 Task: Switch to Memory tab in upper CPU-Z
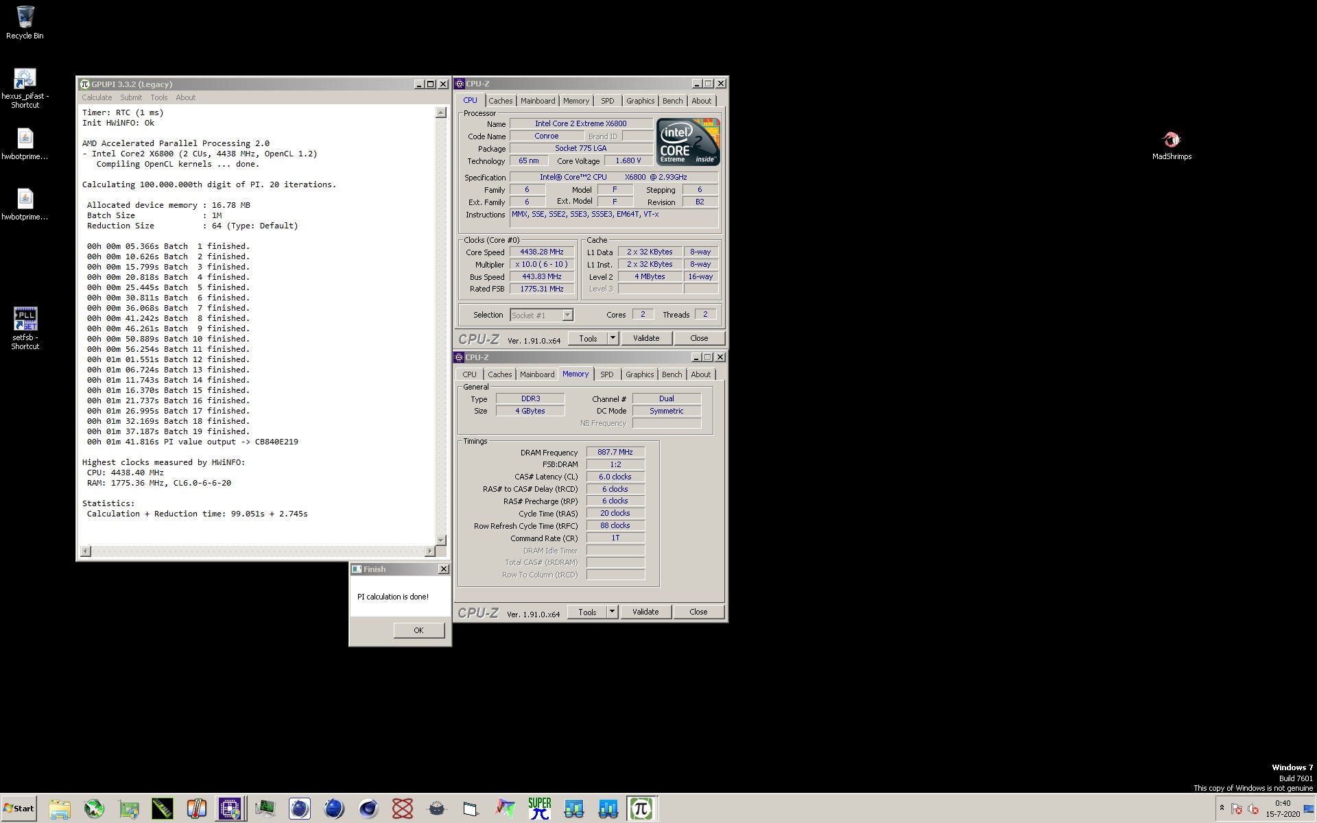coord(576,101)
